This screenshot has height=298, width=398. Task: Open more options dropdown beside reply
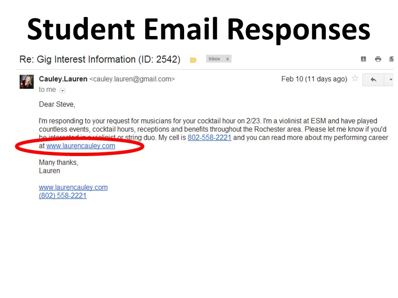click(x=389, y=80)
